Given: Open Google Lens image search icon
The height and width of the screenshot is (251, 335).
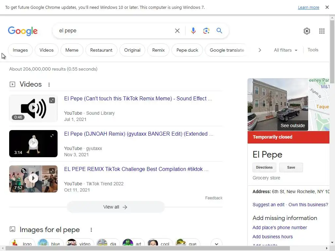Looking at the screenshot, I should 206,31.
